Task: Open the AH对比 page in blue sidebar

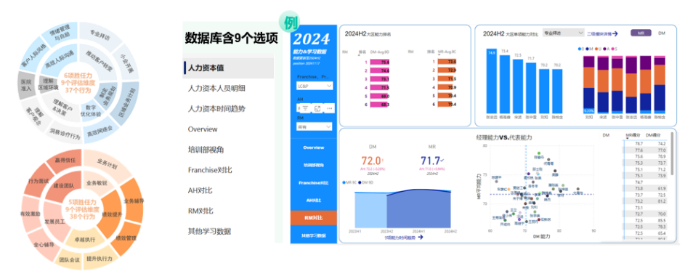Action: (313, 201)
